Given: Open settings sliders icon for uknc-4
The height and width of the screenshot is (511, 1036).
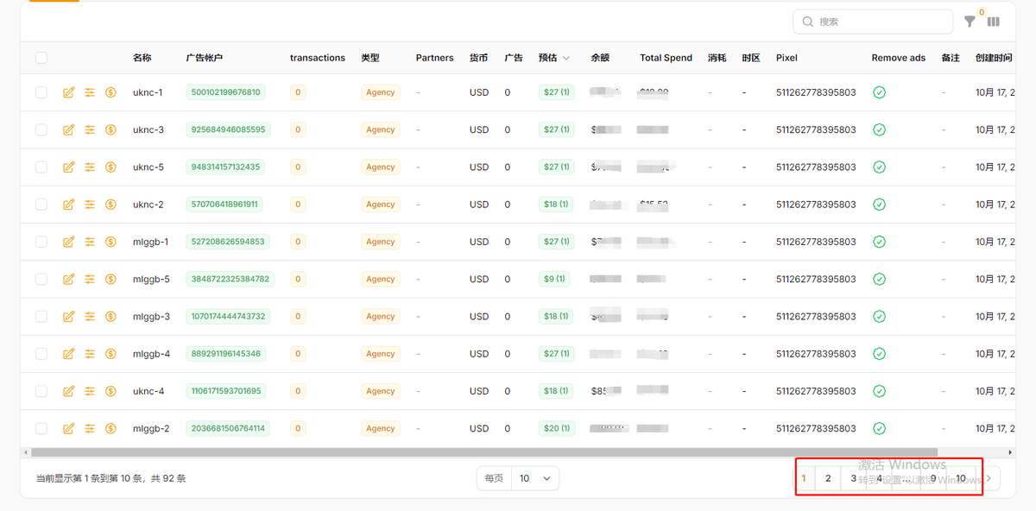Looking at the screenshot, I should (x=90, y=391).
